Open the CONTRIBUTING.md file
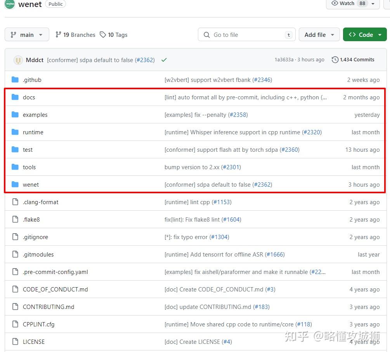The width and height of the screenshot is (390, 352). coord(49,307)
